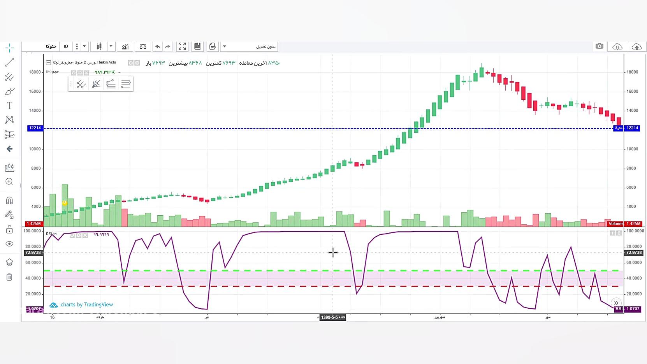Open the charts by TradingView link
This screenshot has width=647, height=364.
pyautogui.click(x=81, y=305)
